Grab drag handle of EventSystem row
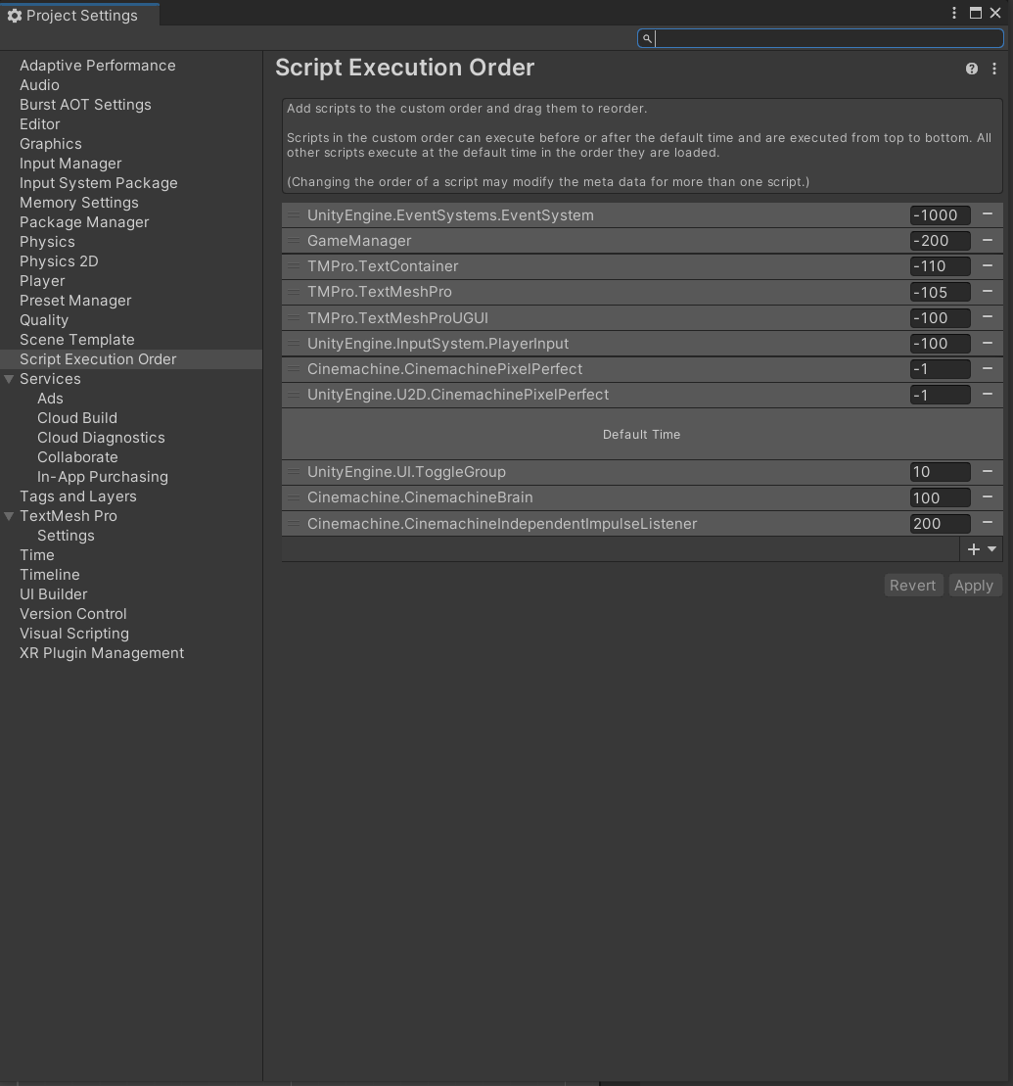This screenshot has height=1086, width=1013. pyautogui.click(x=294, y=215)
